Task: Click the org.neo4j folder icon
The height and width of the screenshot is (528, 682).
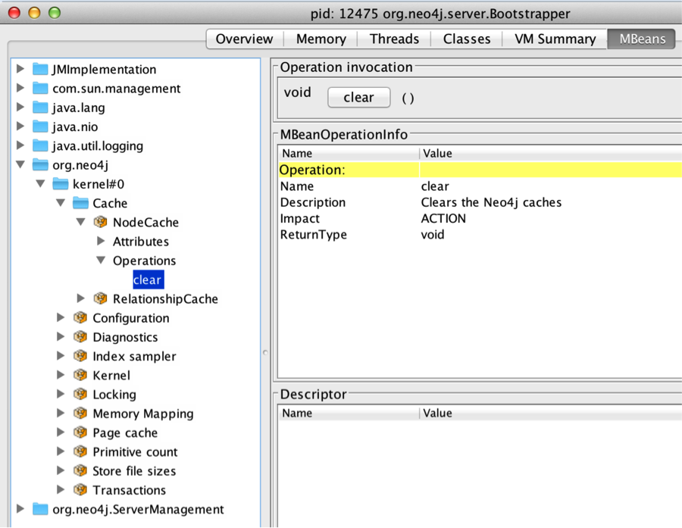Action: [40, 165]
